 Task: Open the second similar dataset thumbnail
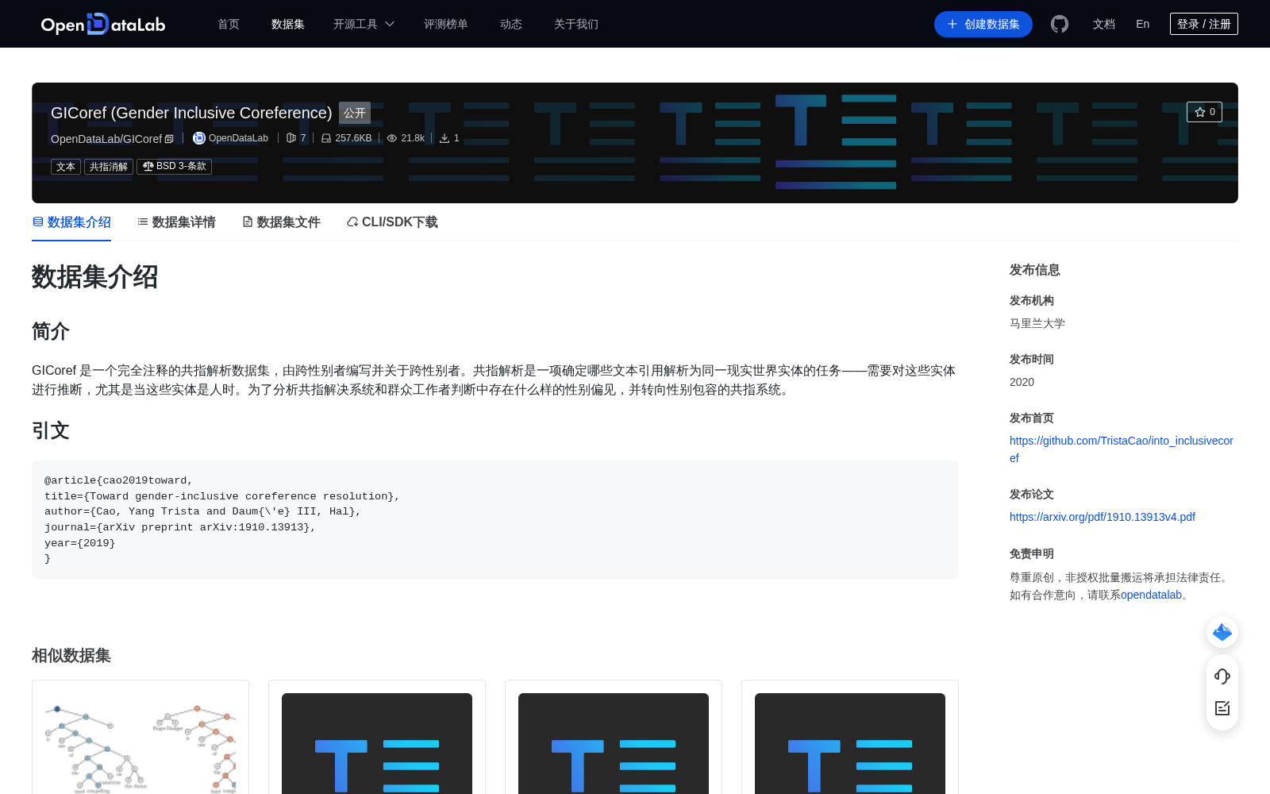(377, 743)
